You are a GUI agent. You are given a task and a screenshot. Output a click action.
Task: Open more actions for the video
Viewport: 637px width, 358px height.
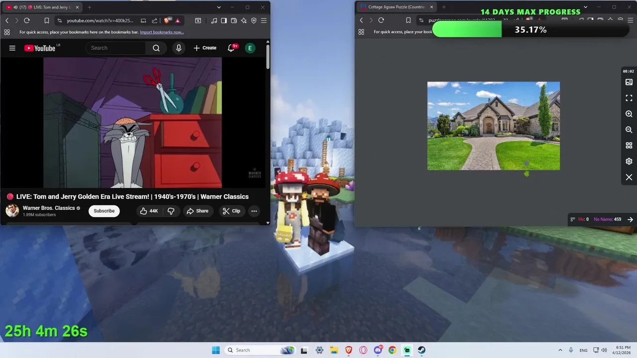point(254,211)
